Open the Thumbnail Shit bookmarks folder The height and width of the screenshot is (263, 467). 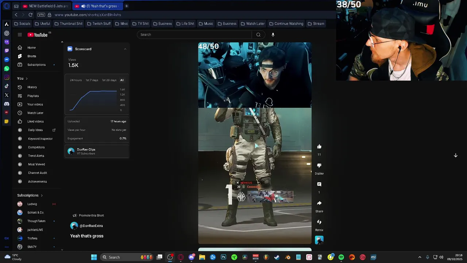[68, 24]
